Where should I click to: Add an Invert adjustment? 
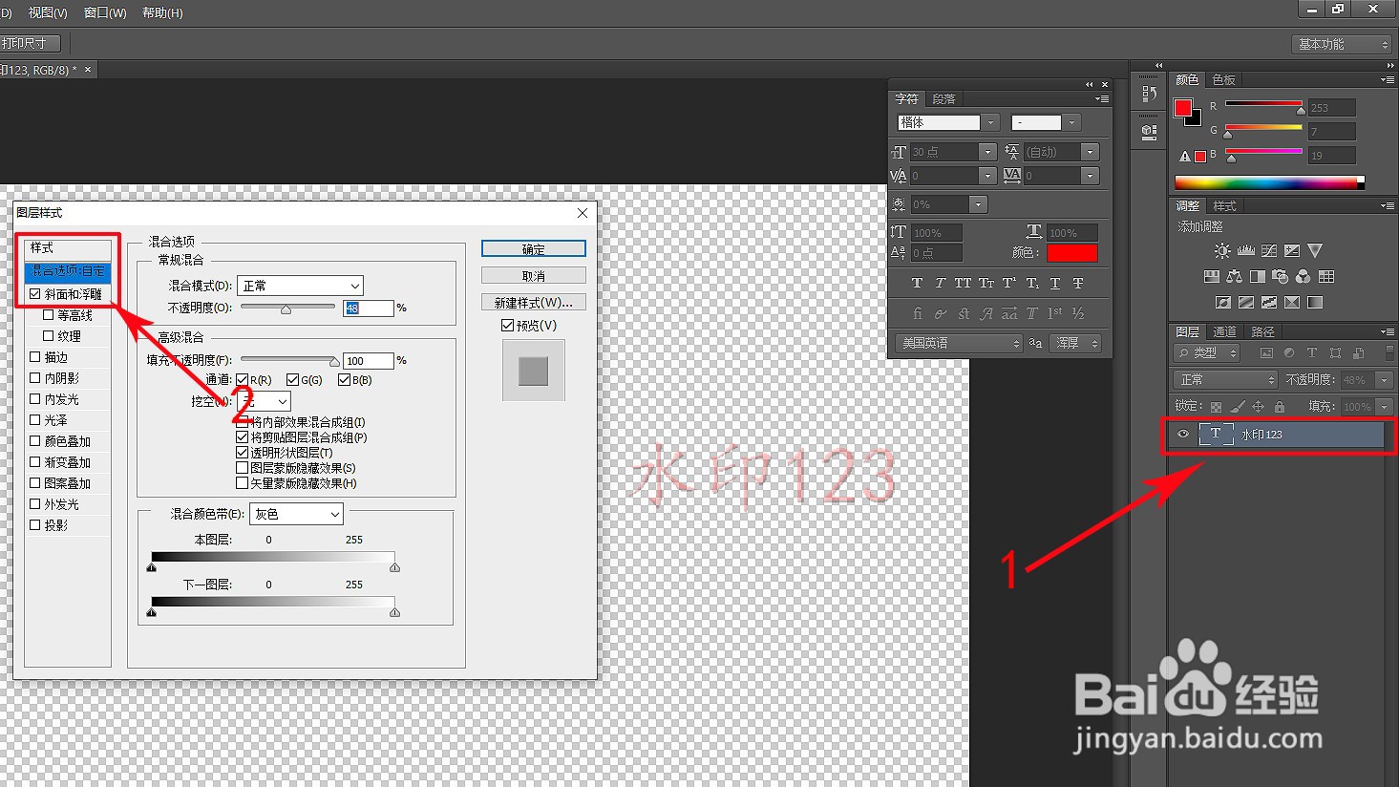click(1223, 303)
